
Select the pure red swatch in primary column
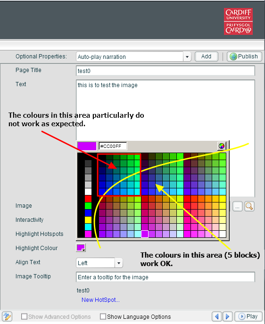88,199
